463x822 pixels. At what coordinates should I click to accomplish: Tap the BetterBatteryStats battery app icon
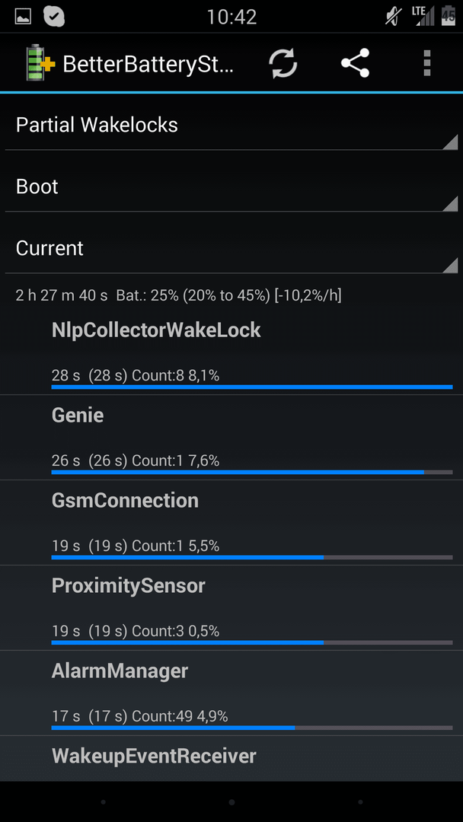point(40,63)
